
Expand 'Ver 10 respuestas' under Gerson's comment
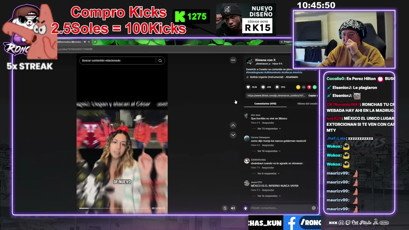pyautogui.click(x=269, y=151)
